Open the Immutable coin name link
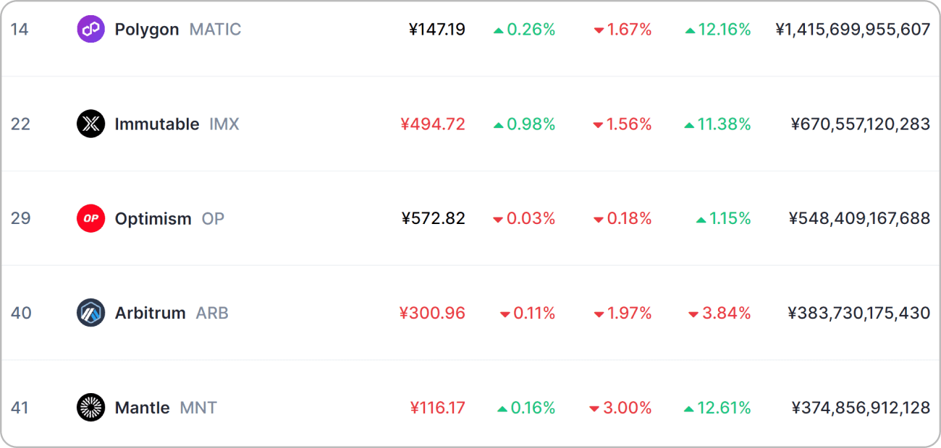 (157, 124)
